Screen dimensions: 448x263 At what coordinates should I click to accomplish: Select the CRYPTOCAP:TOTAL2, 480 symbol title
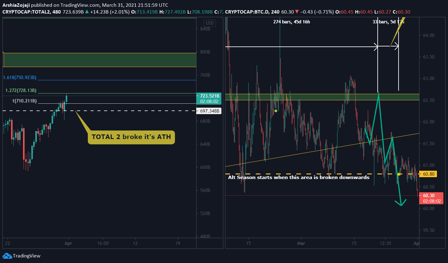(32, 12)
